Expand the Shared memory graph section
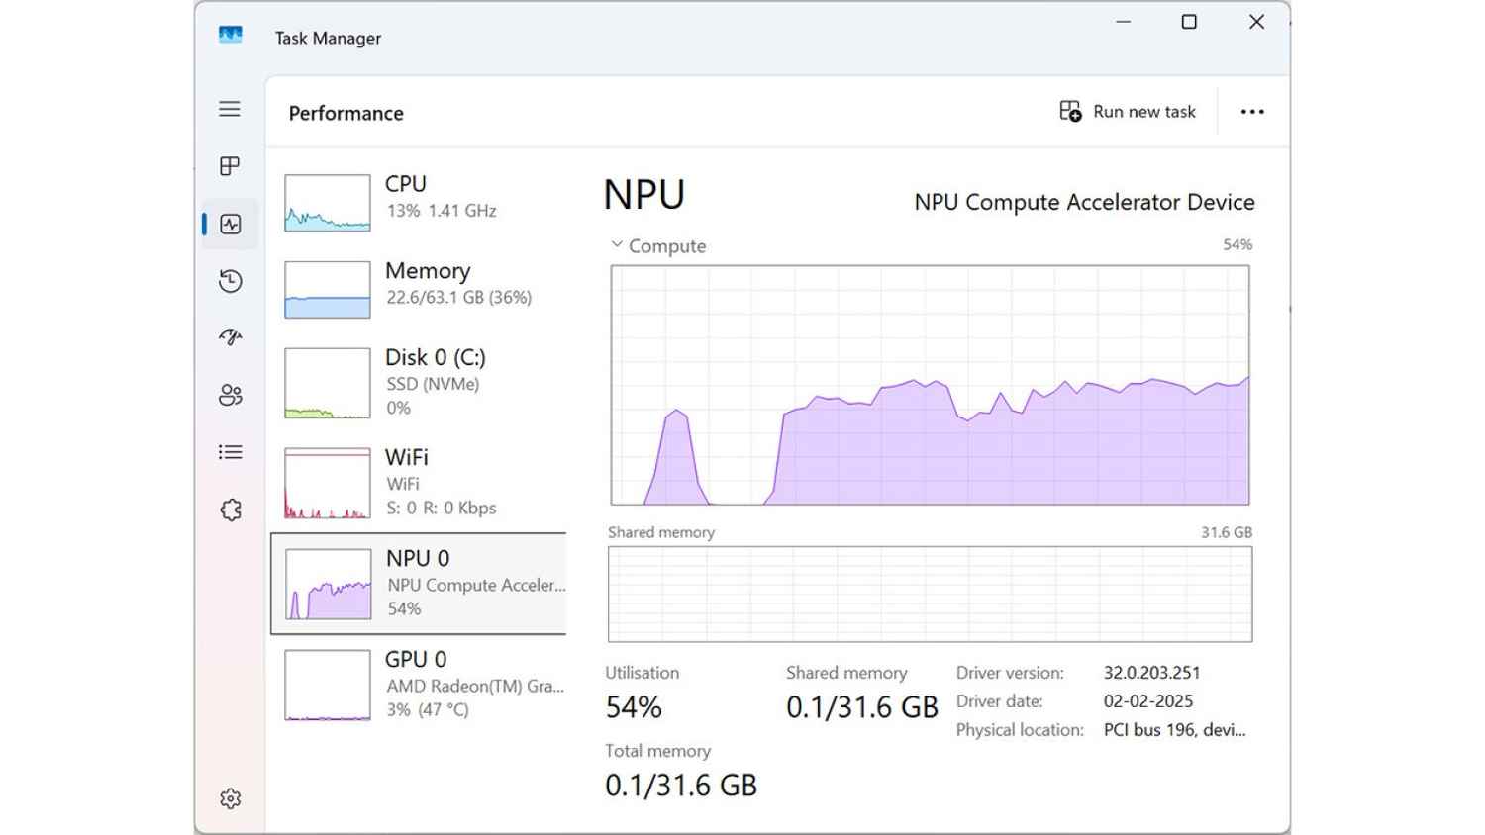Viewport: 1485px width, 835px height. pos(660,532)
